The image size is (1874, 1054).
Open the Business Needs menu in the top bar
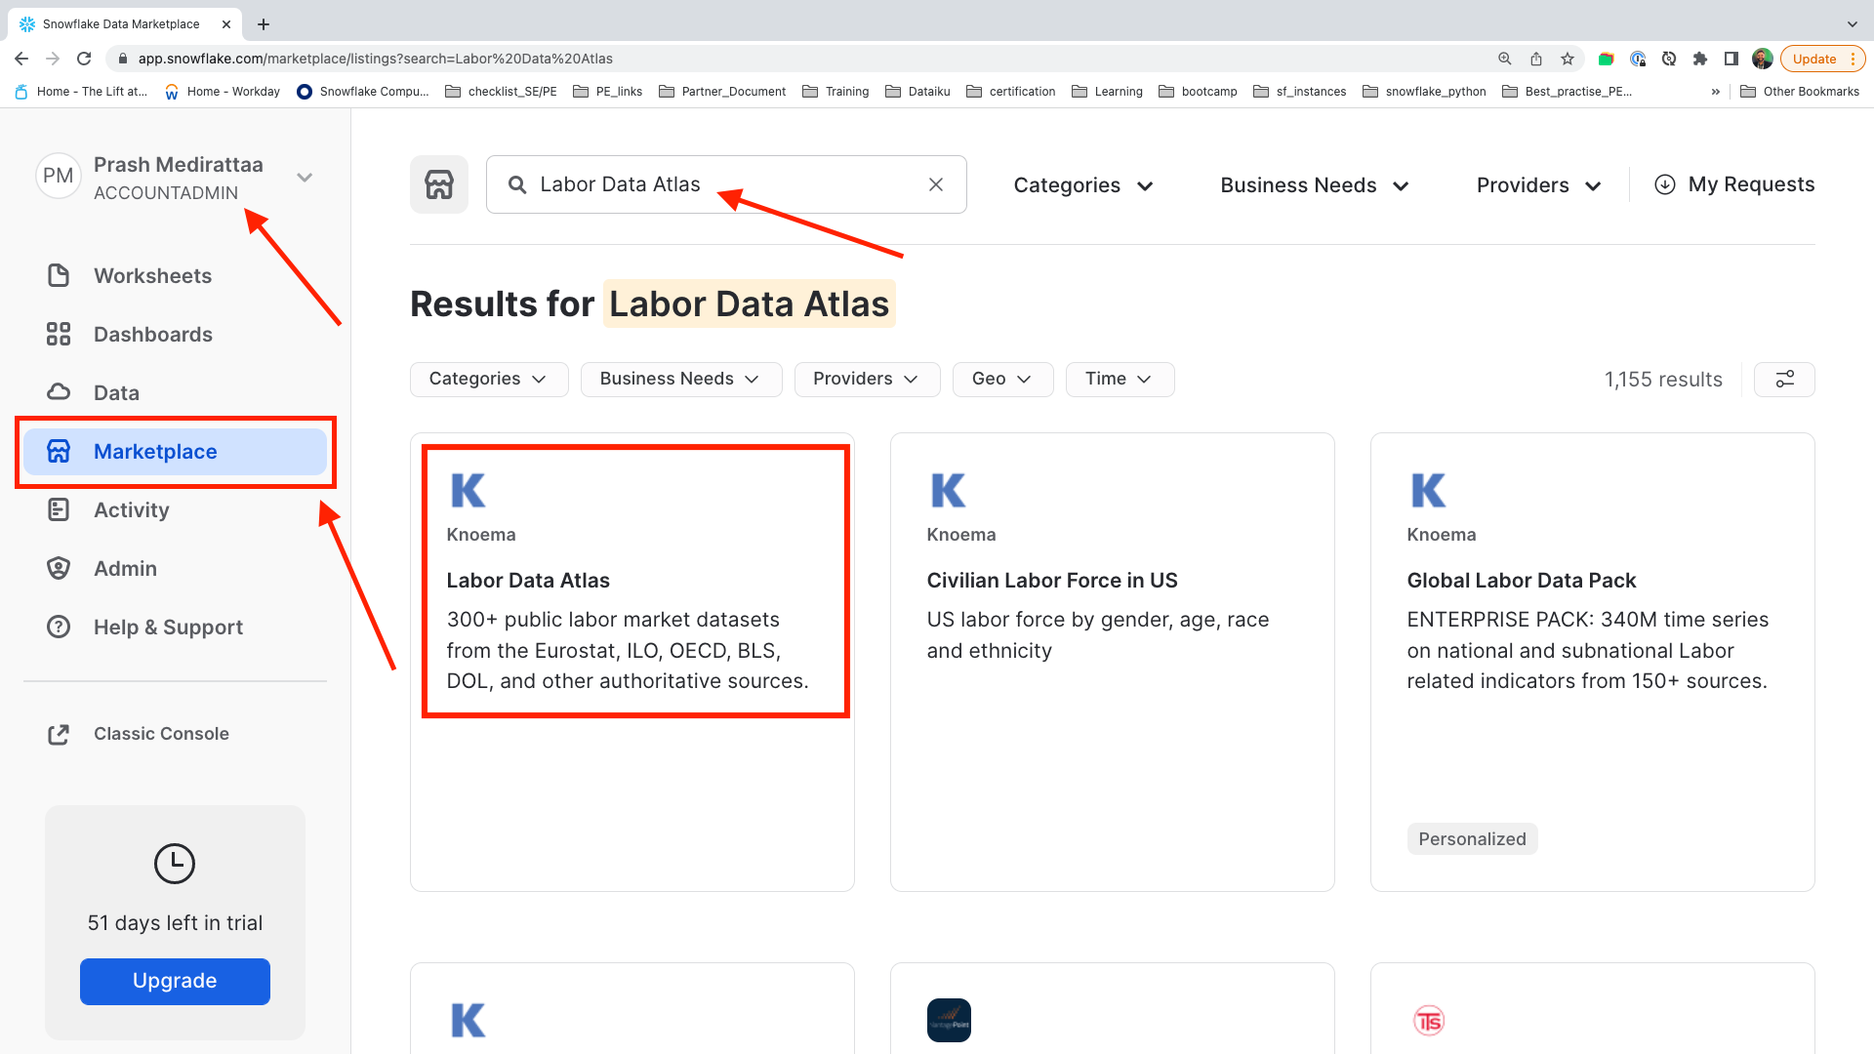[1314, 185]
